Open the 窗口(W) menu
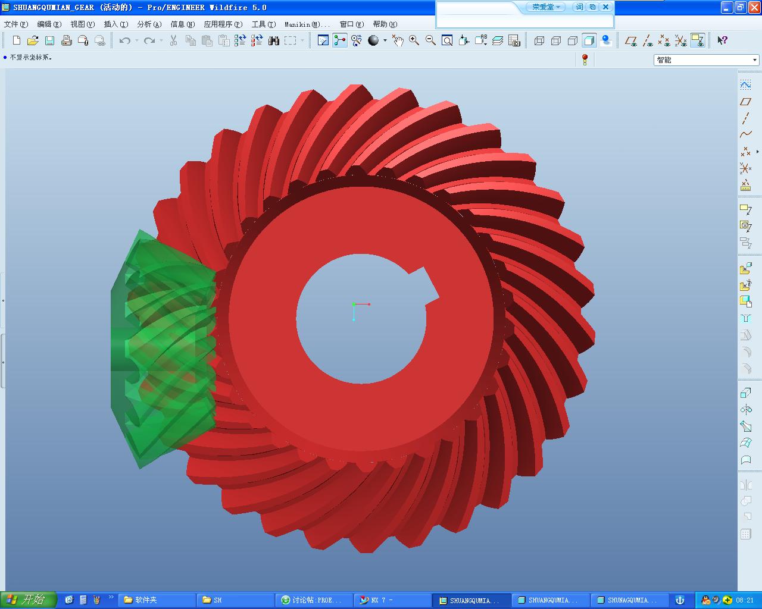762x609 pixels. point(351,24)
